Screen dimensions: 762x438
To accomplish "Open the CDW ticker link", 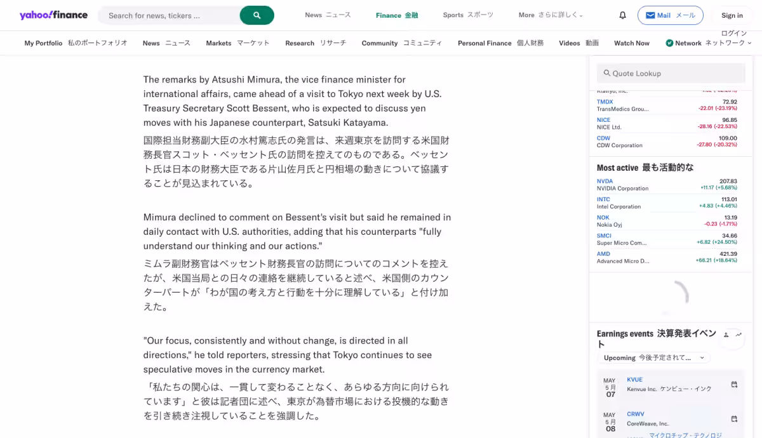I will 603,138.
